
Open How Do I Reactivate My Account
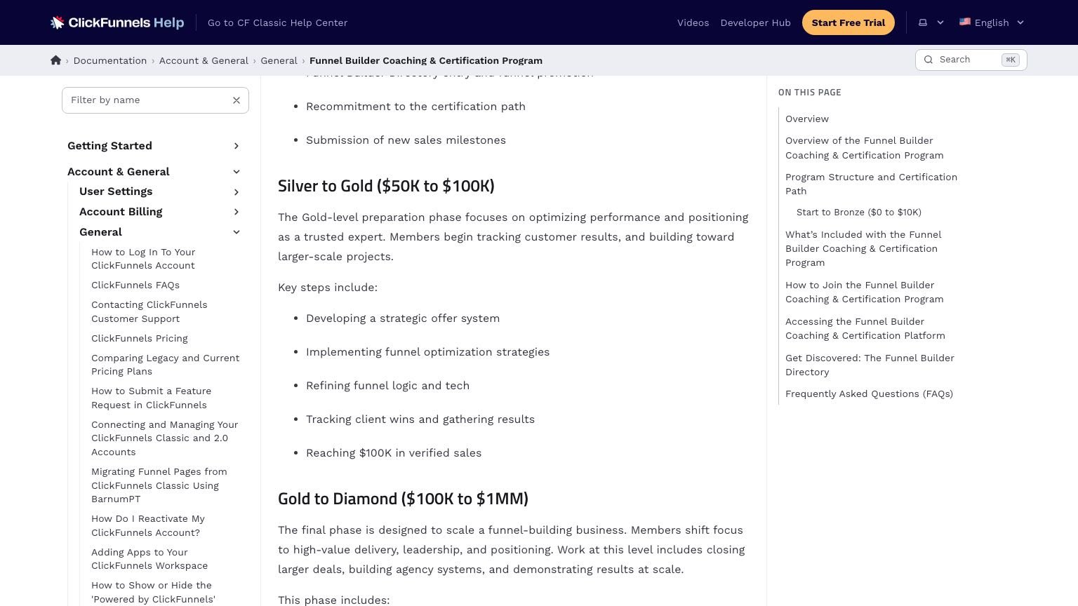tap(148, 526)
